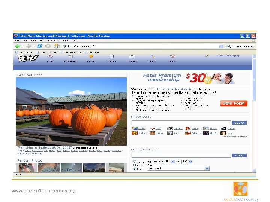Click the Color search group thumbnail
This screenshot has width=270, height=202.
click(x=135, y=128)
